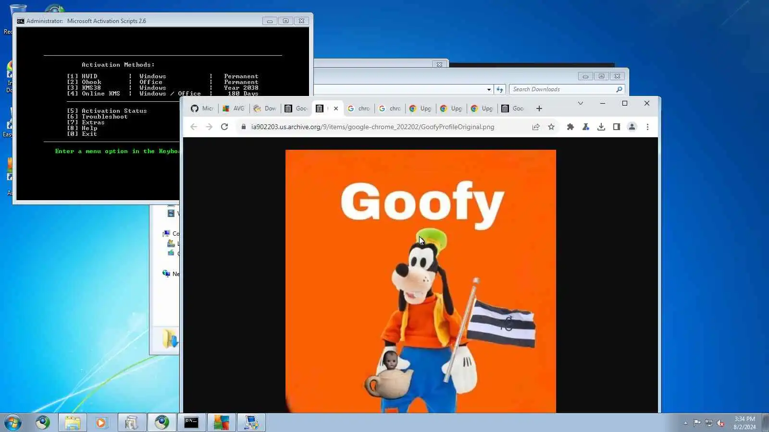Focus the archive.org URL address bar
The image size is (769, 432).
coord(372,127)
